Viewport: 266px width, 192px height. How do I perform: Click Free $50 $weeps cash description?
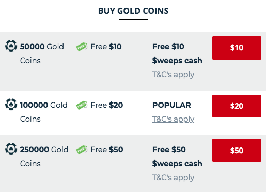click(x=177, y=157)
